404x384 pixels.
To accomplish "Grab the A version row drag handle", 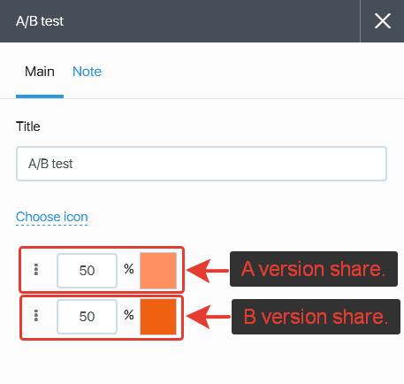I will [36, 270].
